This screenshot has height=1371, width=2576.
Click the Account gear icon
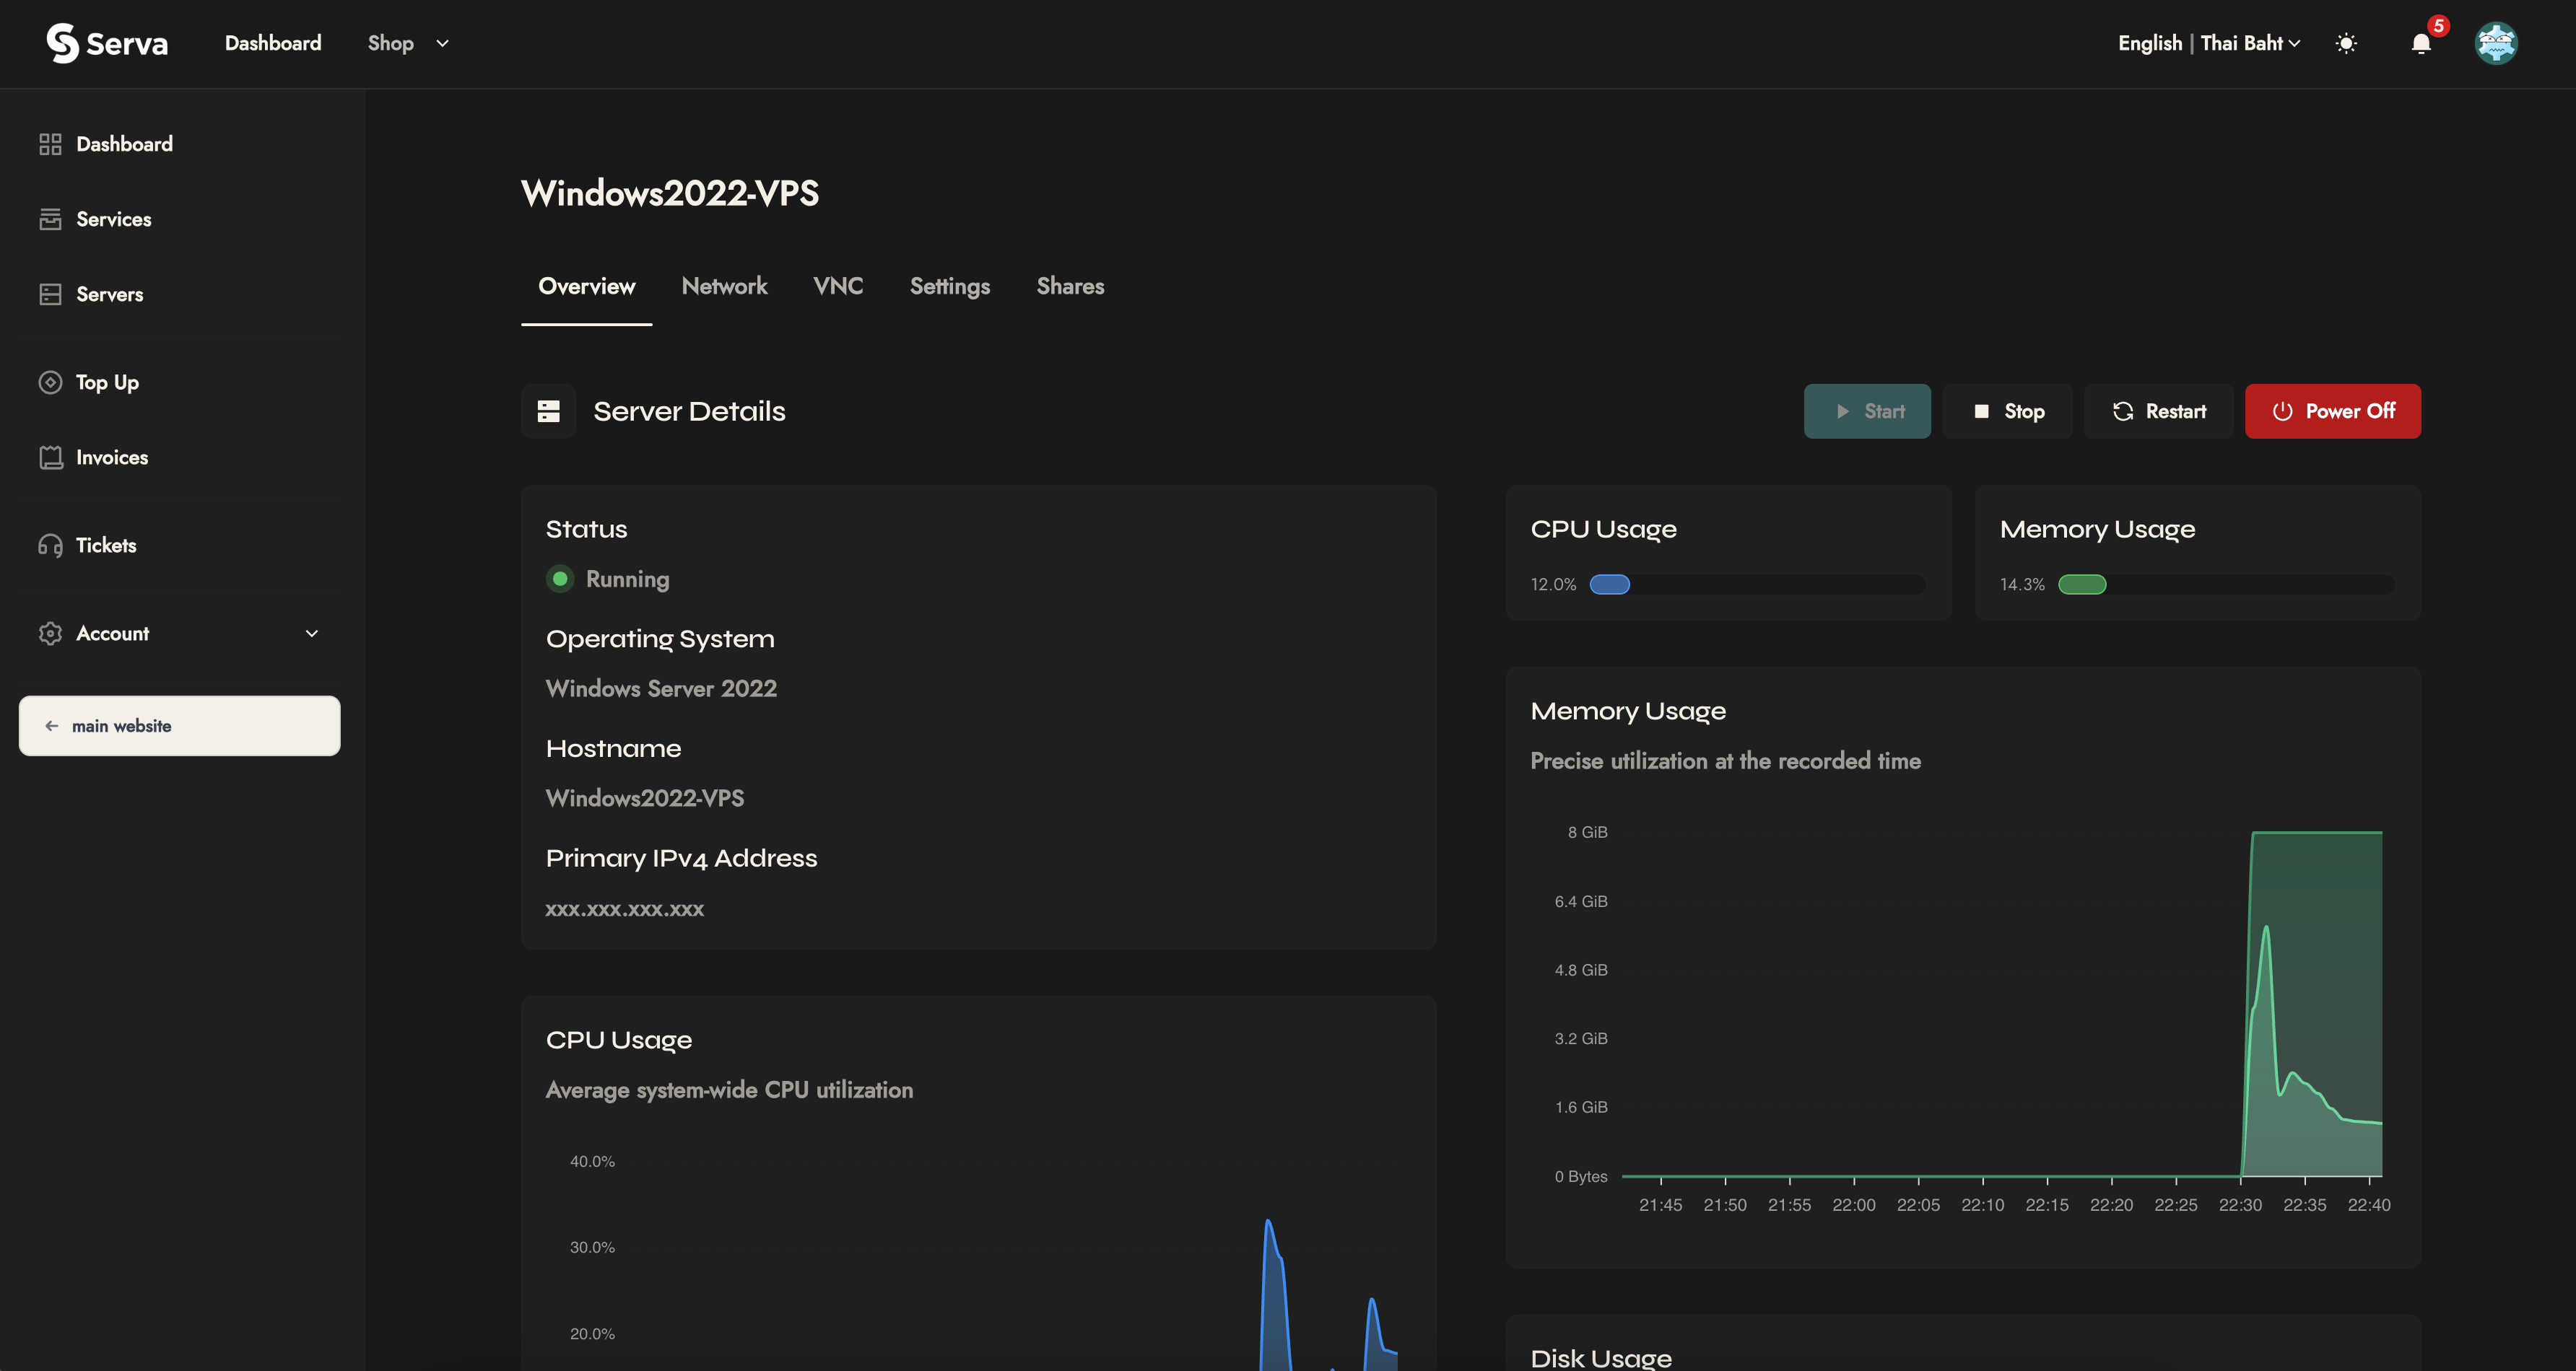point(50,633)
